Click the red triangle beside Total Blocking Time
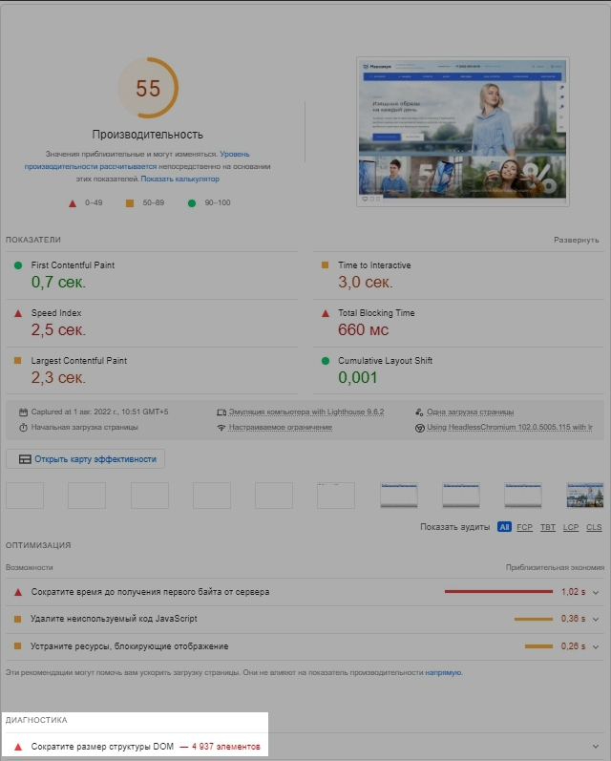The width and height of the screenshot is (611, 761). 325,313
